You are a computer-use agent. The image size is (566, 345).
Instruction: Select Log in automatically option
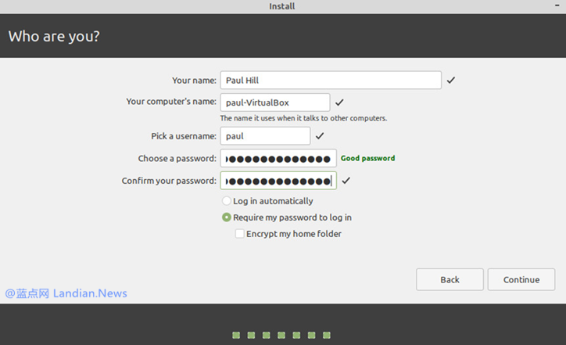click(227, 201)
